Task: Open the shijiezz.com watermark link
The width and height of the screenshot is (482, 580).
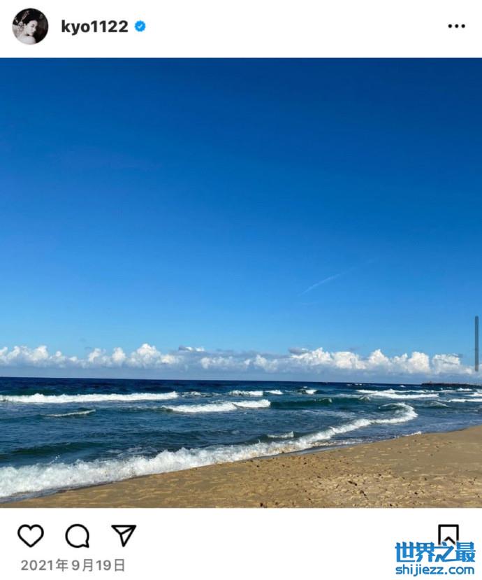Action: pos(435,570)
